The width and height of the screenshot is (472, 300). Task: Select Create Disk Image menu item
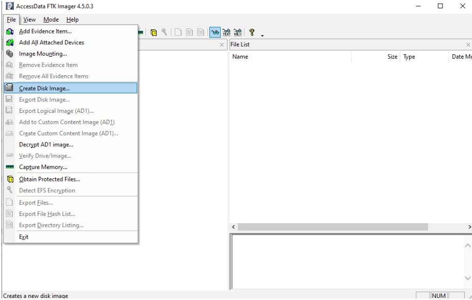click(71, 88)
